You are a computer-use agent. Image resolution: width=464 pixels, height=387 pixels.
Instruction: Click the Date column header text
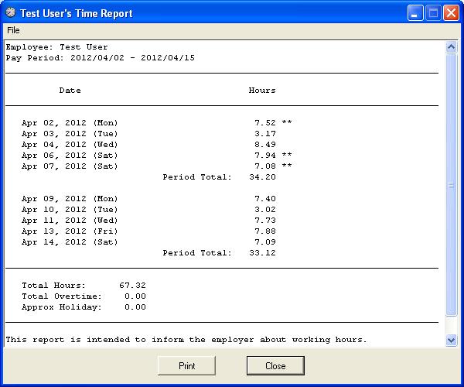click(70, 91)
